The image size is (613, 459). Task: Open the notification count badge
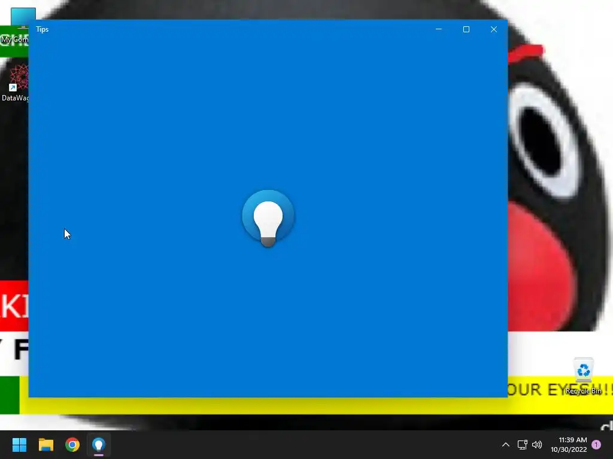(x=596, y=445)
